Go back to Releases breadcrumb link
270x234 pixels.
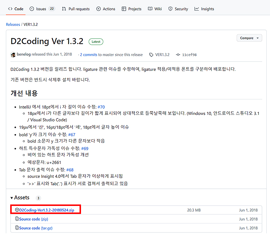(x=13, y=24)
